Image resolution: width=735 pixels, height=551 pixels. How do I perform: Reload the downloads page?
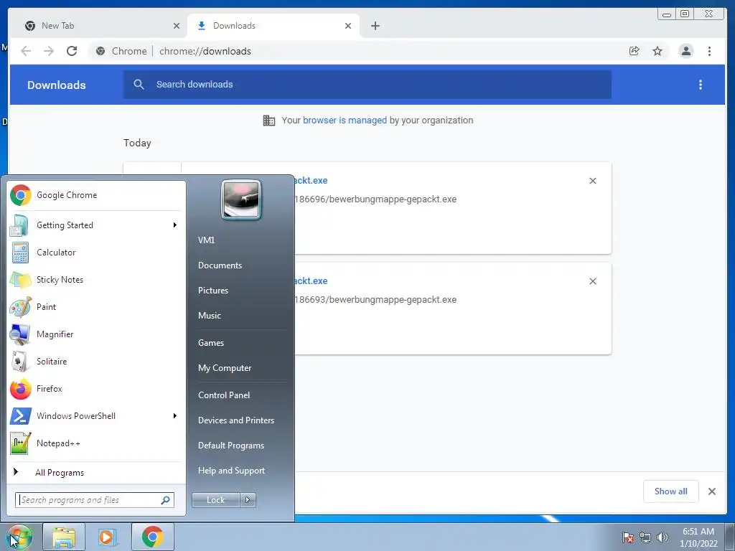click(72, 51)
